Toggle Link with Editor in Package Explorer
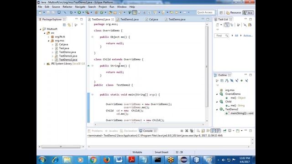This screenshot has width=292, height=164. (69, 25)
